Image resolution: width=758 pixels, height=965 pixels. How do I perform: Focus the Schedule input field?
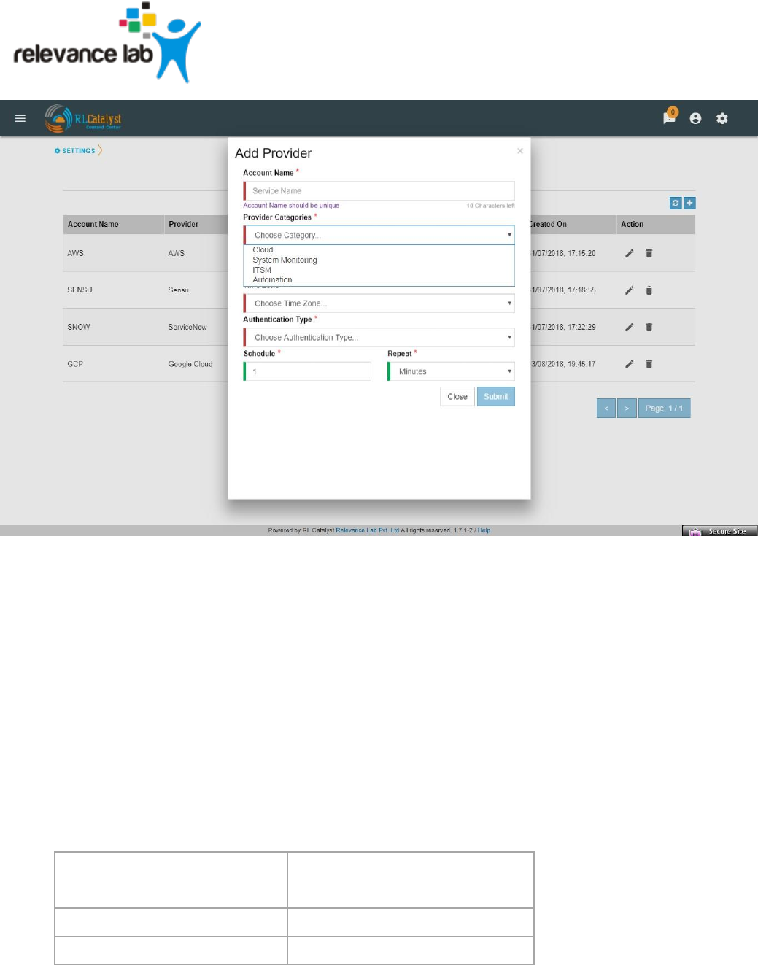pos(307,371)
